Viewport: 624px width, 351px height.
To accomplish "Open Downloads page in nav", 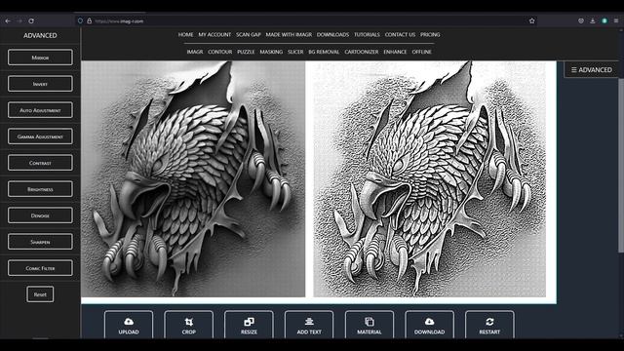I will (332, 35).
